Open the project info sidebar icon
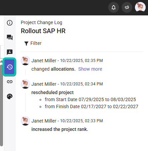This screenshot has width=148, height=151. pos(10,23)
